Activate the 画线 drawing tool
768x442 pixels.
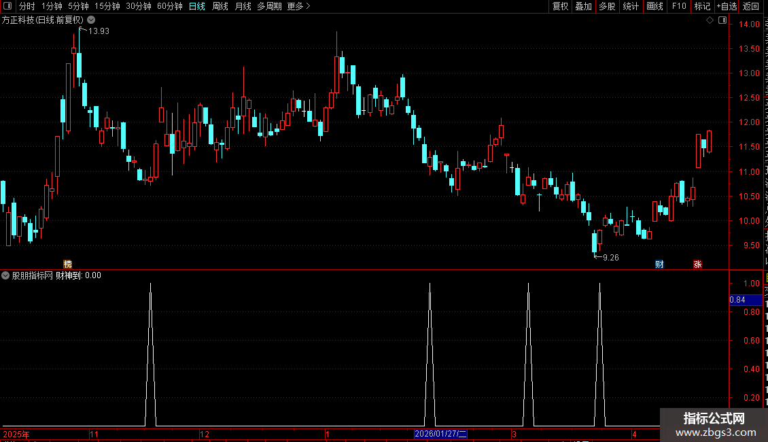pyautogui.click(x=654, y=6)
